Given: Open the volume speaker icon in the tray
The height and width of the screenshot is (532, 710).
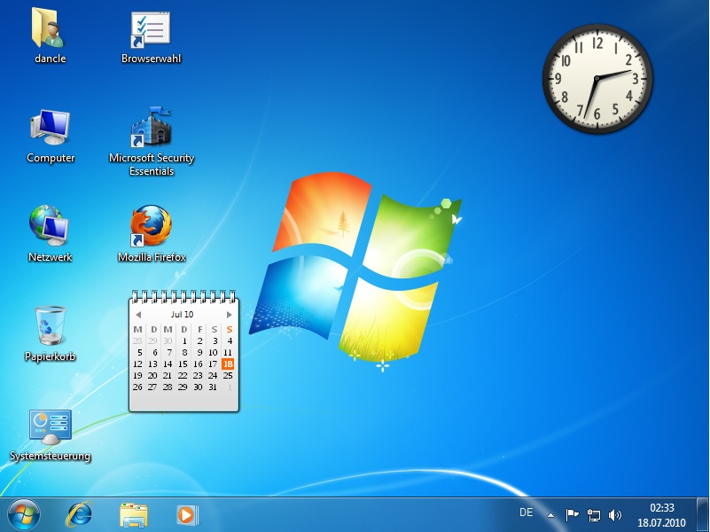Looking at the screenshot, I should pyautogui.click(x=616, y=514).
